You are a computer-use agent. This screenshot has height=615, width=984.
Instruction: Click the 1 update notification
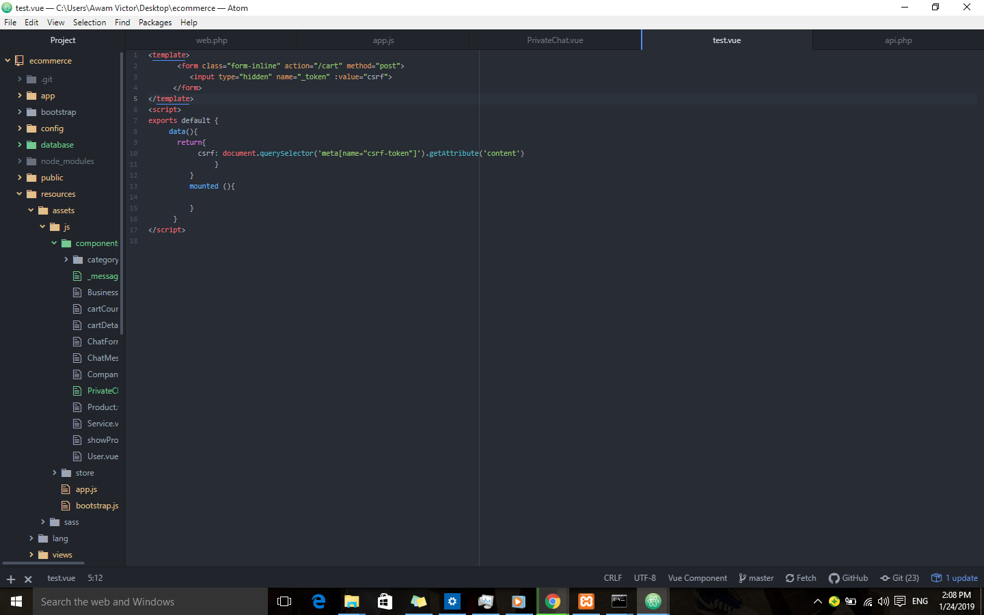coord(955,578)
